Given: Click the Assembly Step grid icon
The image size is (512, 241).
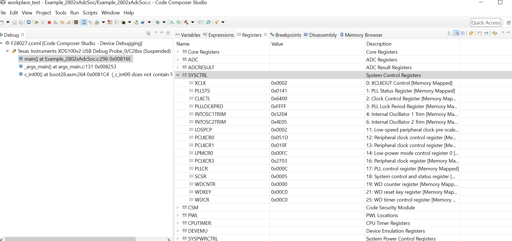Looking at the screenshot, I should pos(76,22).
